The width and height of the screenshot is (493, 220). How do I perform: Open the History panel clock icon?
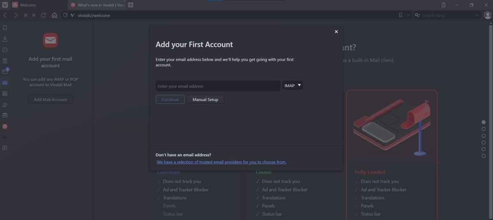5,50
